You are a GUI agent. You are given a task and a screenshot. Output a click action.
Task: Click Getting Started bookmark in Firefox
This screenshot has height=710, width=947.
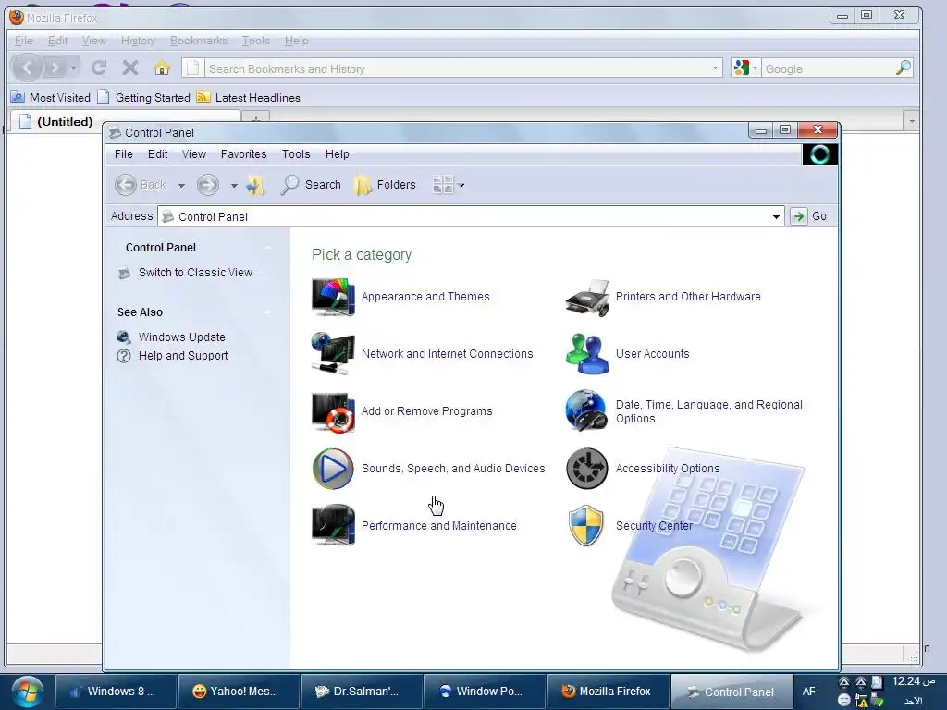[143, 97]
